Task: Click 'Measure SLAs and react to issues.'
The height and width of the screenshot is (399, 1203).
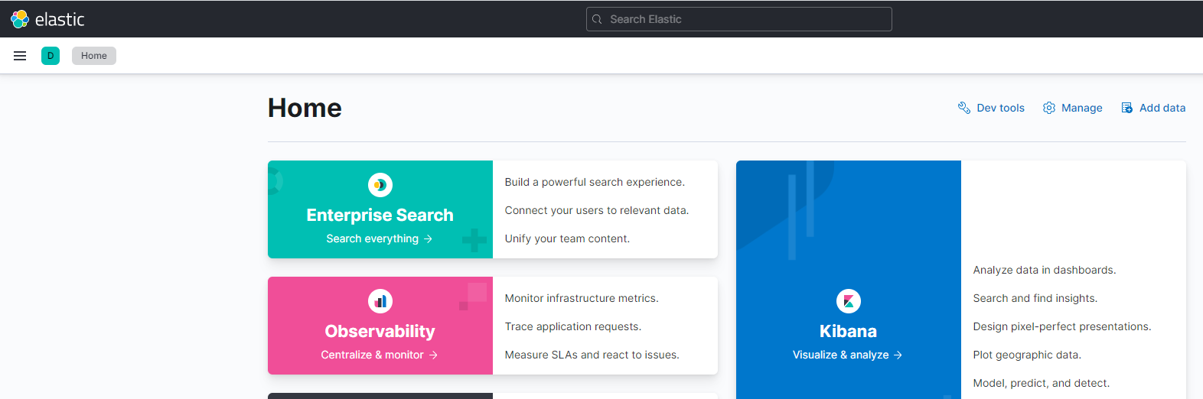Action: point(592,355)
